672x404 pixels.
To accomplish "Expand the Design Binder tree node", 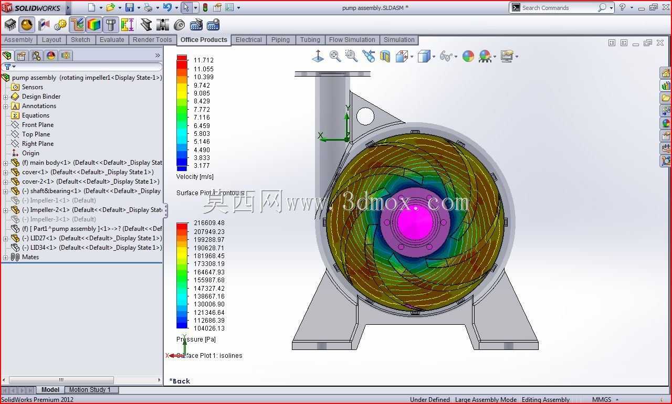I will 6,97.
